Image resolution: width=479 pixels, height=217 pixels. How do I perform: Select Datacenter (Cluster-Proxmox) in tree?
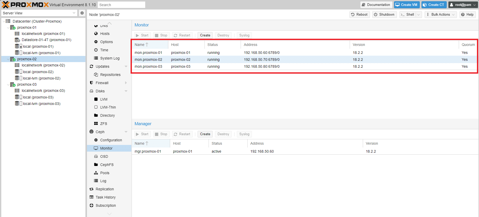(37, 21)
